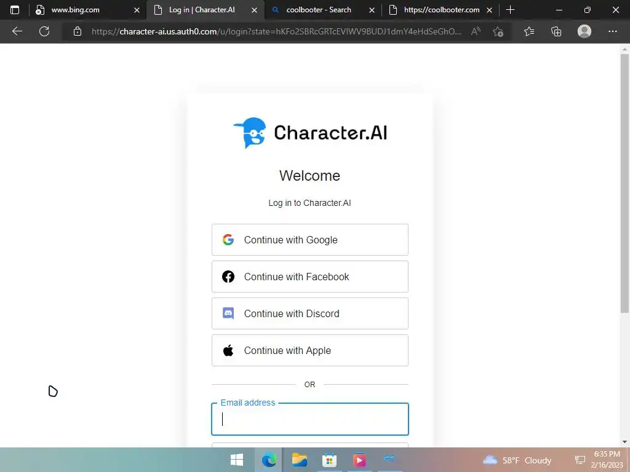Click the Read aloud icon
Image resolution: width=630 pixels, height=472 pixels.
[476, 31]
